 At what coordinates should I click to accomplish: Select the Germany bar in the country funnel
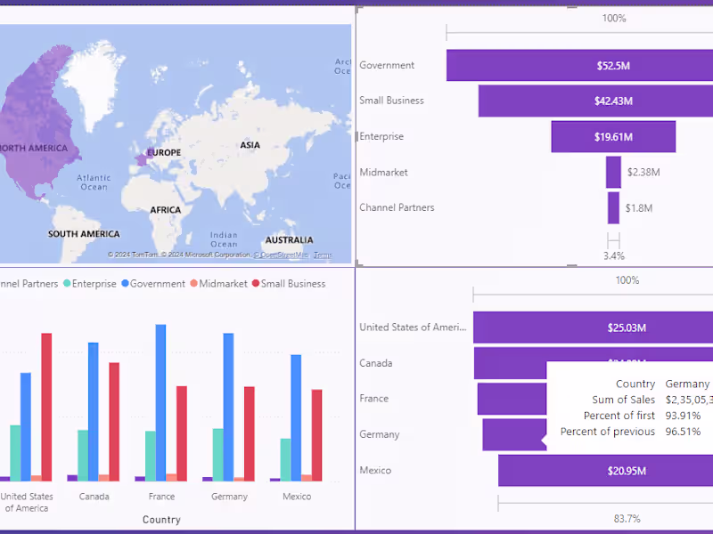click(x=512, y=434)
